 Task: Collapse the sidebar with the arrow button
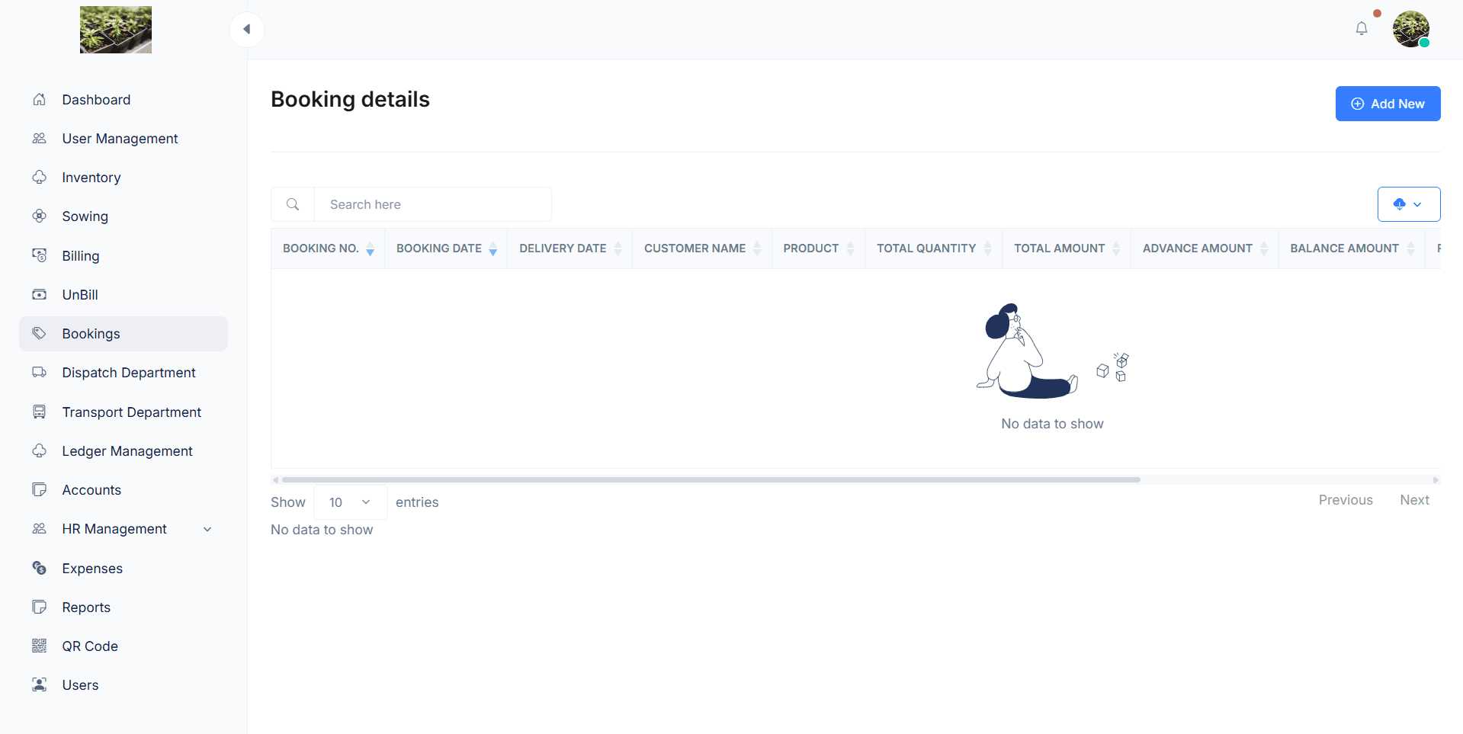click(246, 30)
